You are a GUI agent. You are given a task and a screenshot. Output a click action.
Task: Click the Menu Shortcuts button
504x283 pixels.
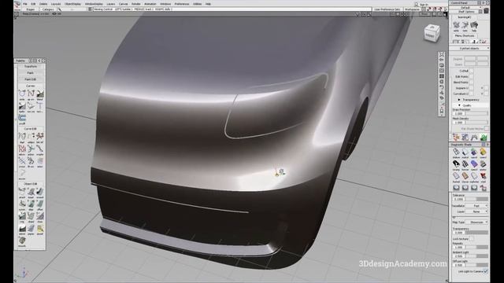[x=465, y=36]
